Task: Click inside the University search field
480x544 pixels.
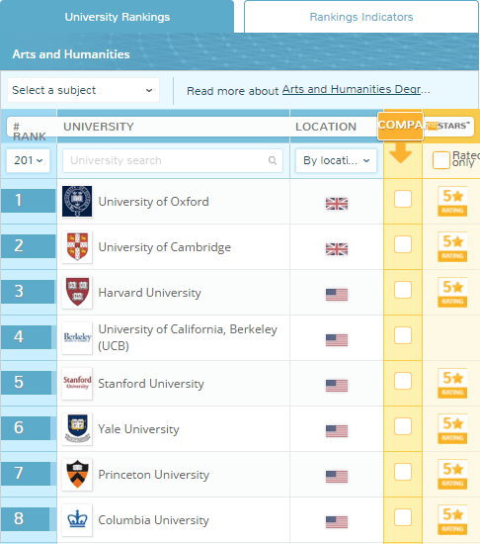Action: (x=173, y=160)
